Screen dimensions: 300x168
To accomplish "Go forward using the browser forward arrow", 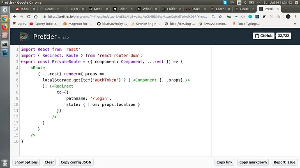I will pyautogui.click(x=22, y=16).
